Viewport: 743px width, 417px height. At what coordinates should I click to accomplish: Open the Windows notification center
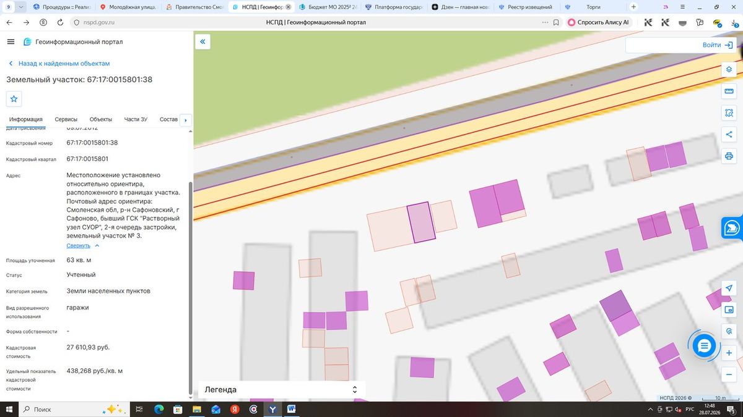tap(731, 409)
